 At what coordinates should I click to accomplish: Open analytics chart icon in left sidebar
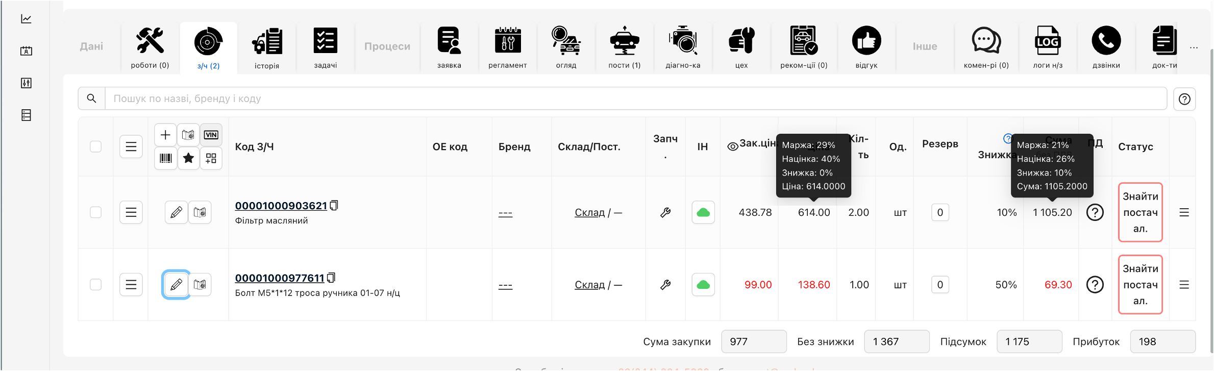(x=26, y=19)
